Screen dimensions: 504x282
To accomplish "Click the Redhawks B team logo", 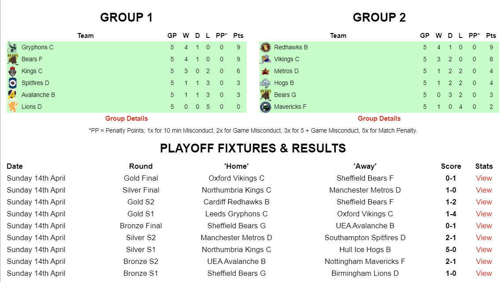I will [265, 47].
